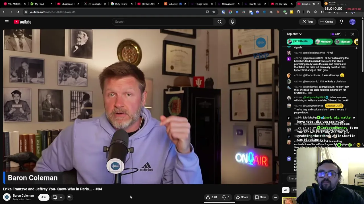364x204 pixels.
Task: Switch to the How to Fish tab
Action: tap(255, 4)
